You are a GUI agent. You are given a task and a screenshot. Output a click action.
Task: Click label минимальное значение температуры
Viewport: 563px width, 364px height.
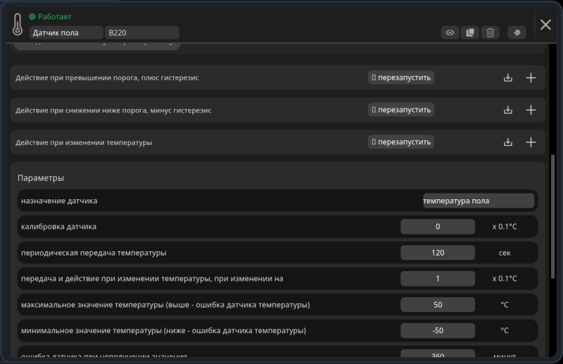[x=163, y=331]
